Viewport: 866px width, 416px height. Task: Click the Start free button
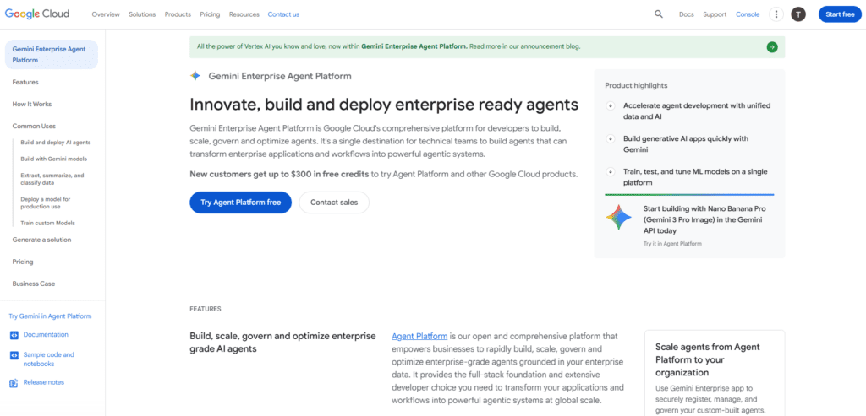[840, 14]
